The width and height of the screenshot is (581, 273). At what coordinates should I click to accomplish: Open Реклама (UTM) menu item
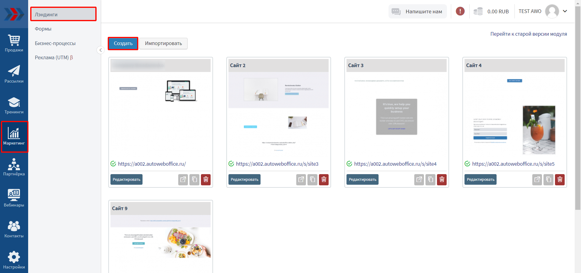pos(54,57)
